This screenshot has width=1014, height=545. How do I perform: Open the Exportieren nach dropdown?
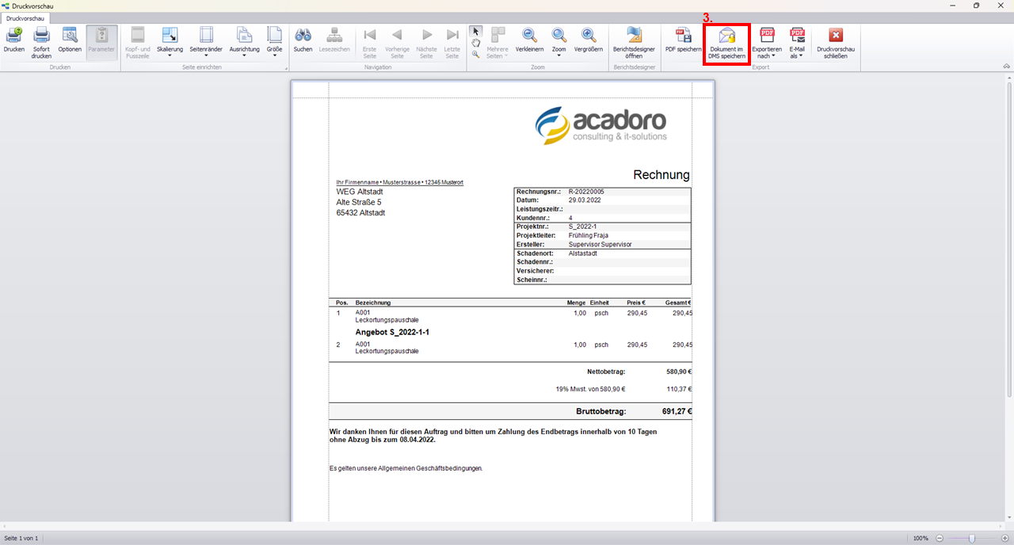click(x=767, y=43)
